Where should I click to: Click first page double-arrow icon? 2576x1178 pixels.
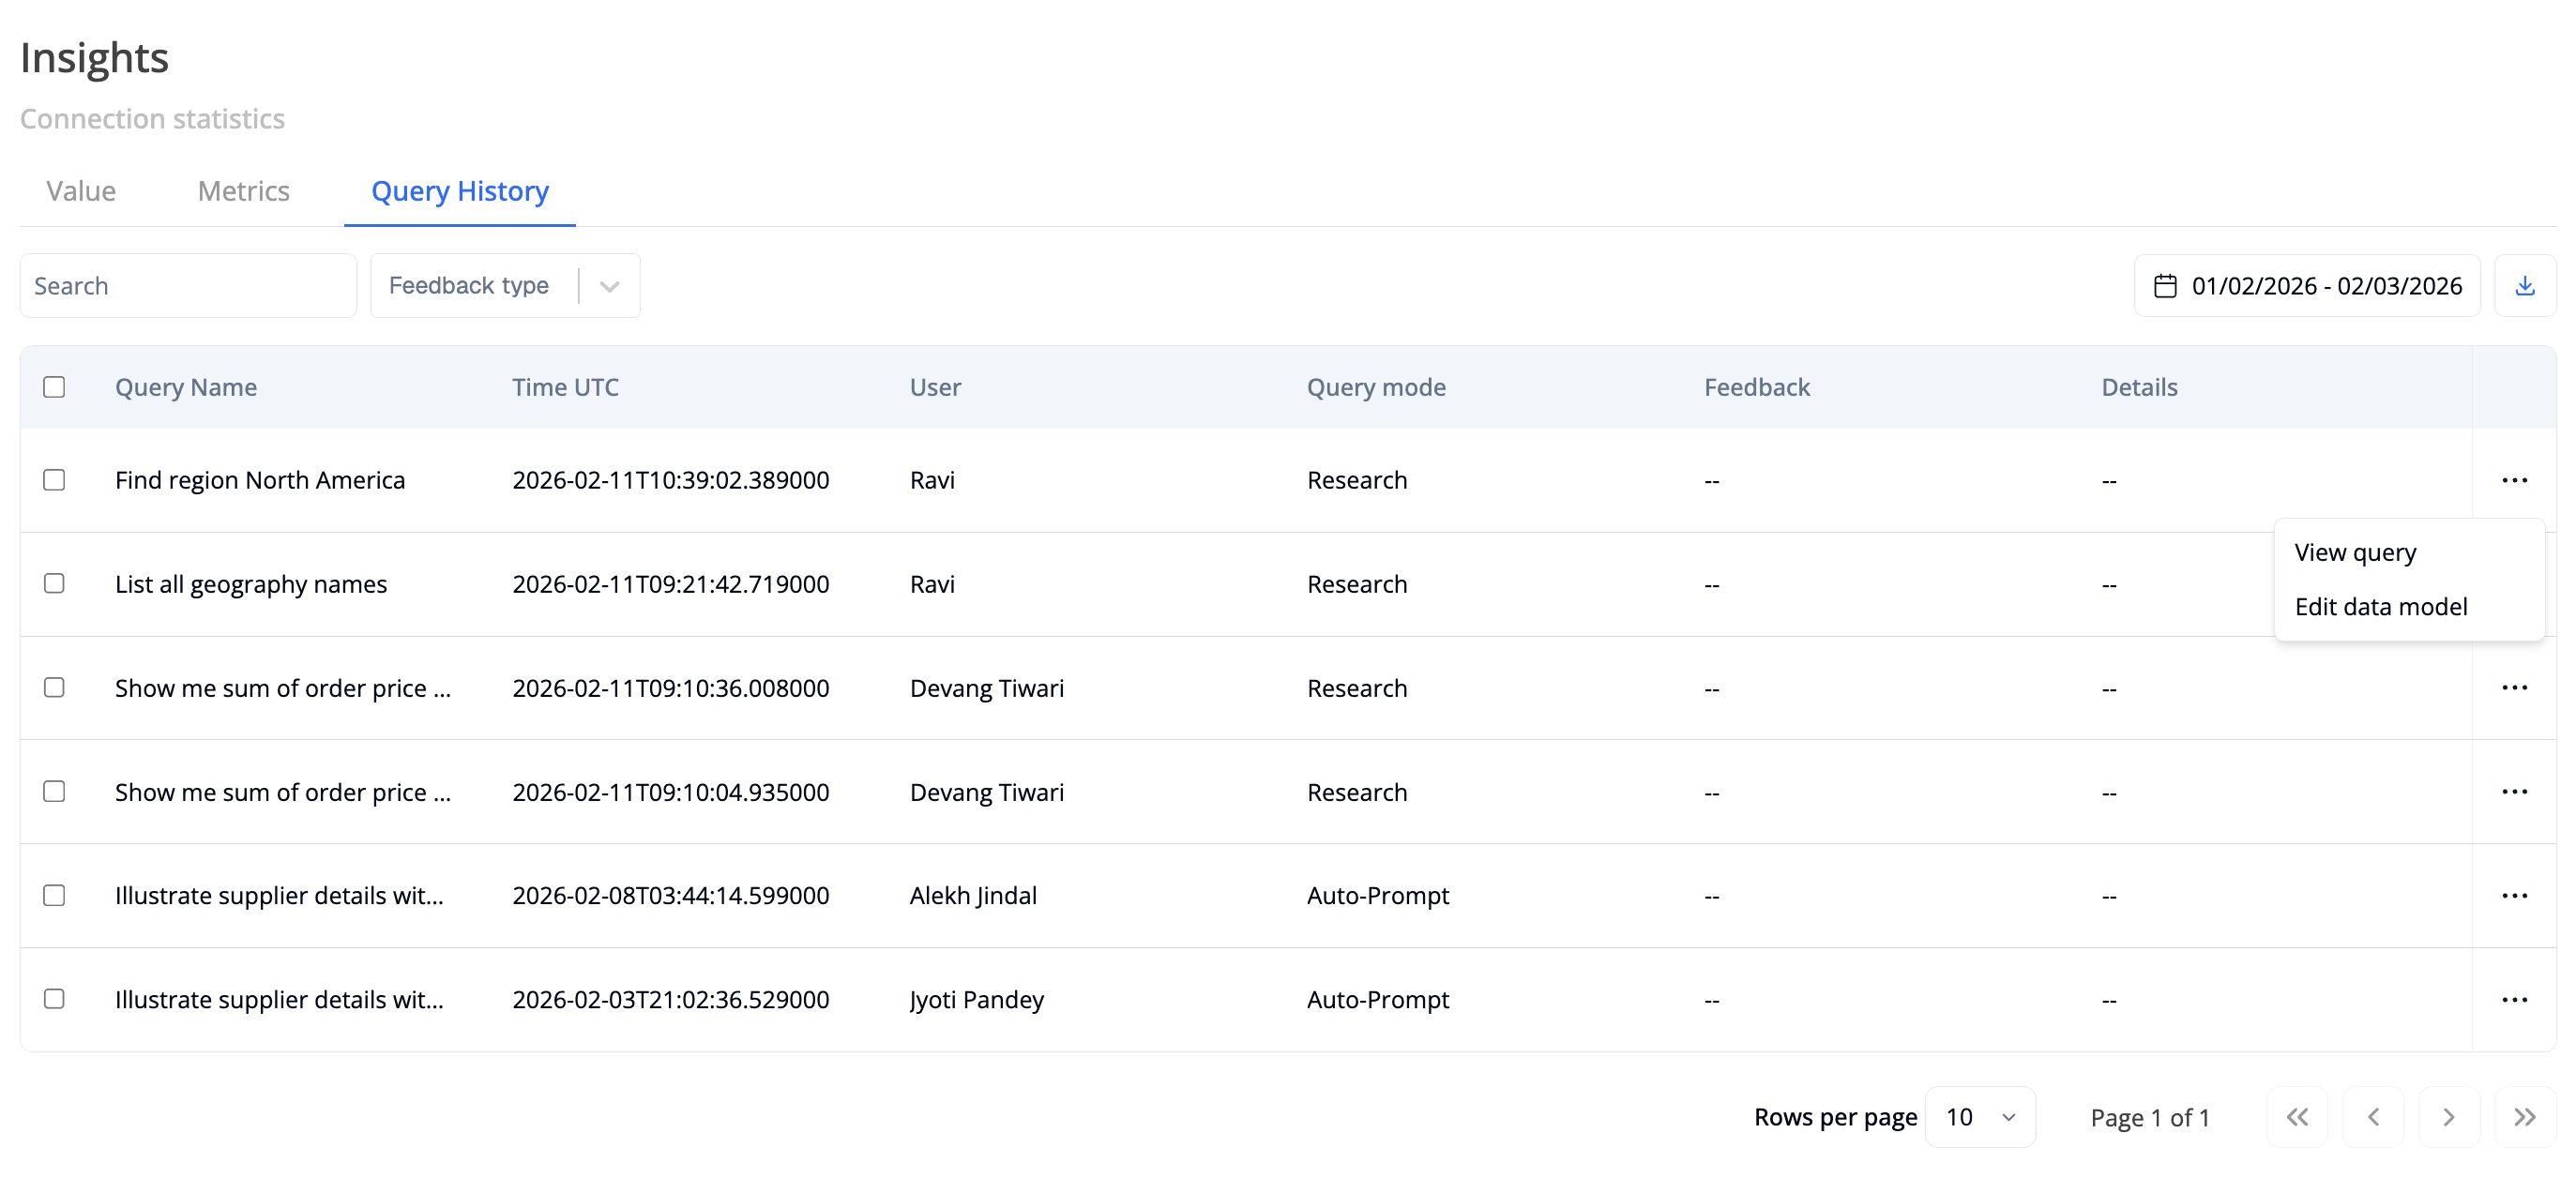pos(2297,1117)
